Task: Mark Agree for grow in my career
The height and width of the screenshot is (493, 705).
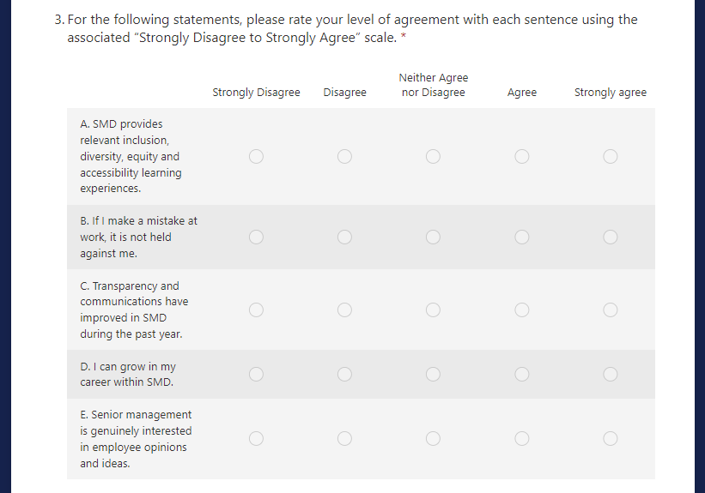Action: (521, 374)
